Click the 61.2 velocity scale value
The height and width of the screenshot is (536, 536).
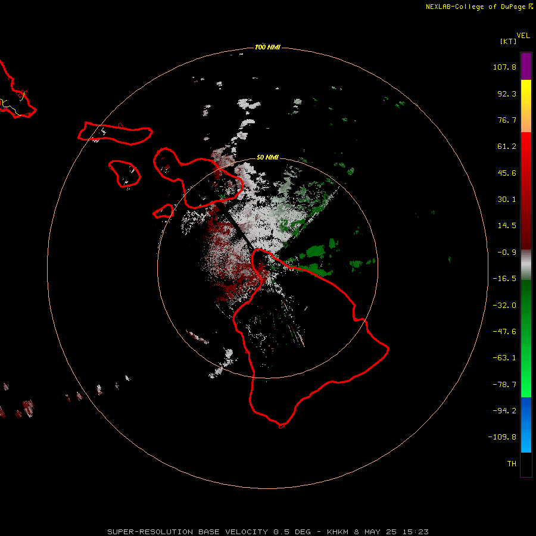pyautogui.click(x=507, y=147)
